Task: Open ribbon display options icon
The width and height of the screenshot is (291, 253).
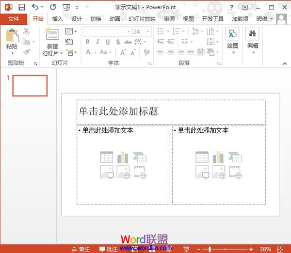Action: point(245,7)
